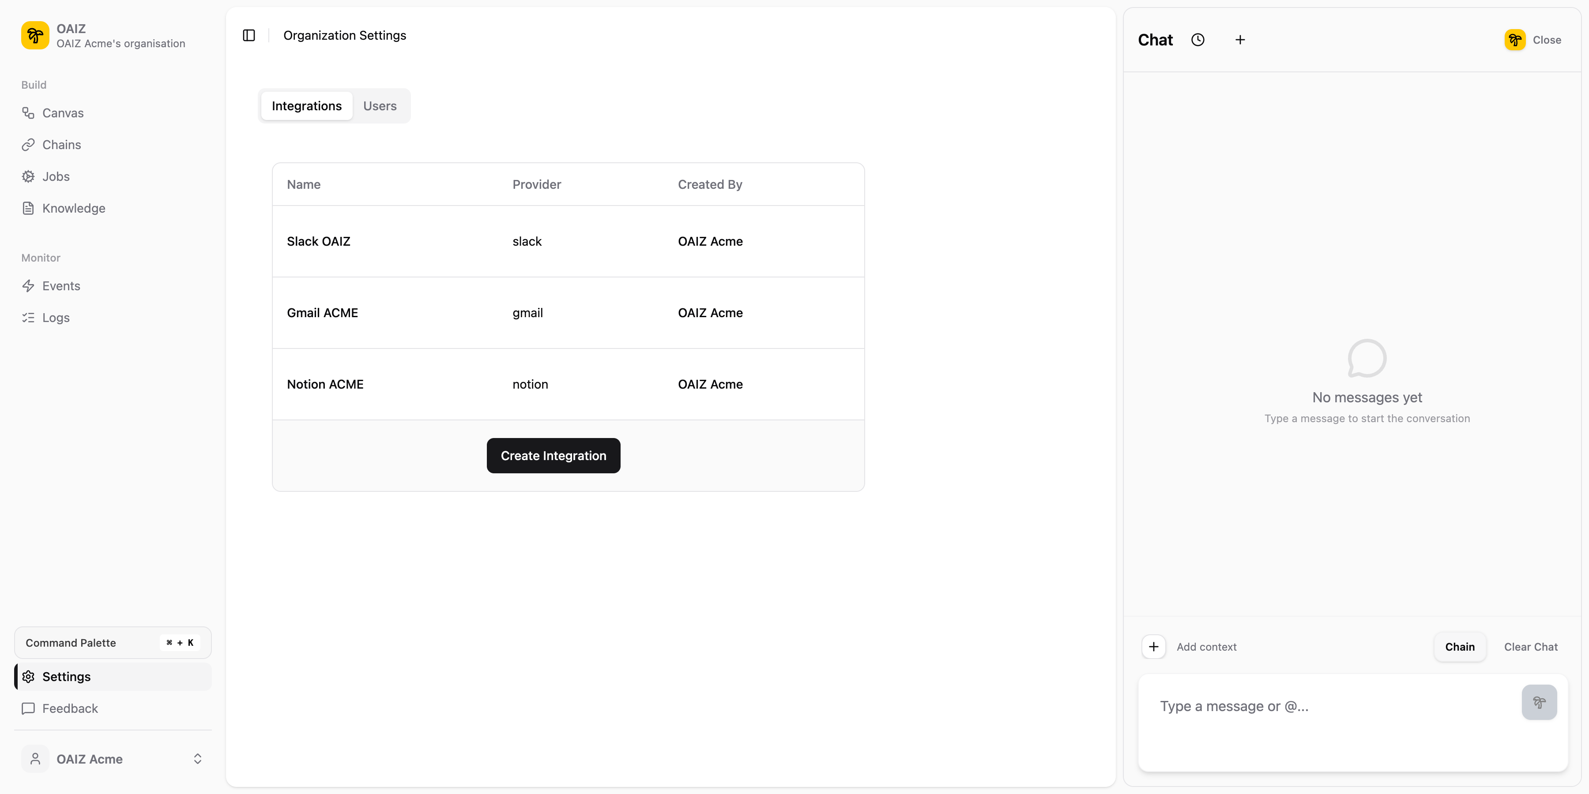Open chat history via the clock icon
1589x794 pixels.
coord(1198,39)
